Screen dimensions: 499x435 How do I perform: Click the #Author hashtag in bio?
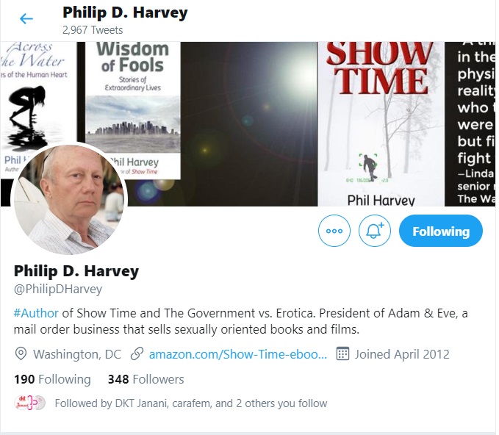click(x=36, y=313)
